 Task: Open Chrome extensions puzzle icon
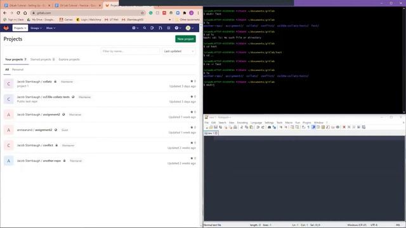coord(185,13)
